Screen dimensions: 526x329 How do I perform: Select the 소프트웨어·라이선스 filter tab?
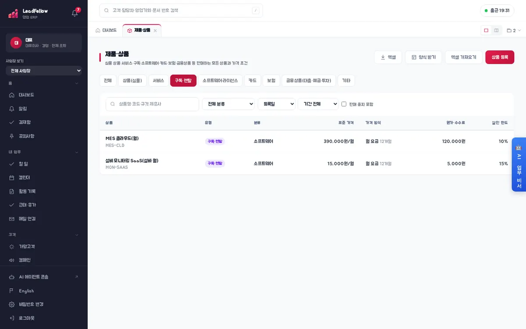(x=220, y=81)
